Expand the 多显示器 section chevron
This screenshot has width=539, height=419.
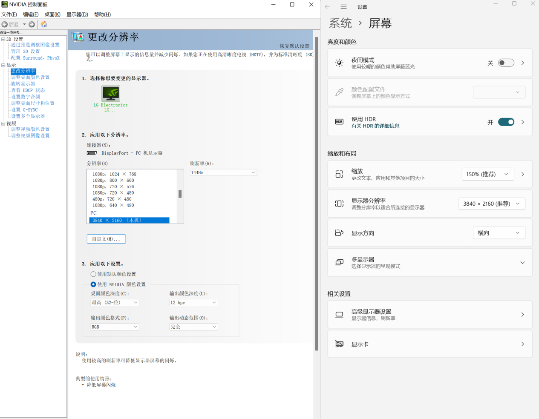523,263
